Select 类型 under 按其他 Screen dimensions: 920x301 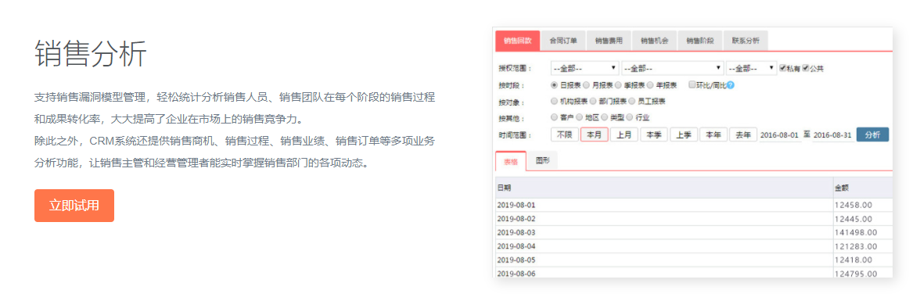point(605,118)
